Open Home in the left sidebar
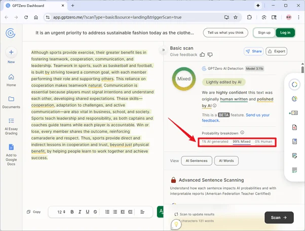This screenshot has width=305, height=231. tap(11, 80)
